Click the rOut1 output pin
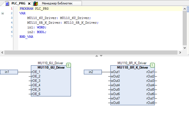The image size is (189, 113). pyautogui.click(x=150, y=72)
